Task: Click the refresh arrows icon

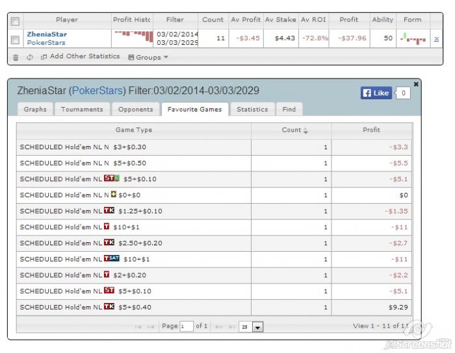Action: [x=30, y=57]
